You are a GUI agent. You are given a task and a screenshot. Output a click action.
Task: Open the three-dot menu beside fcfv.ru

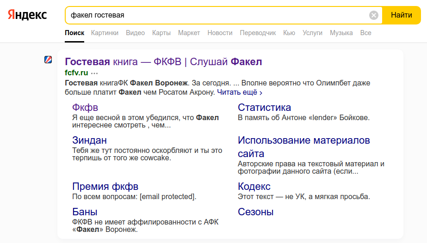94,73
